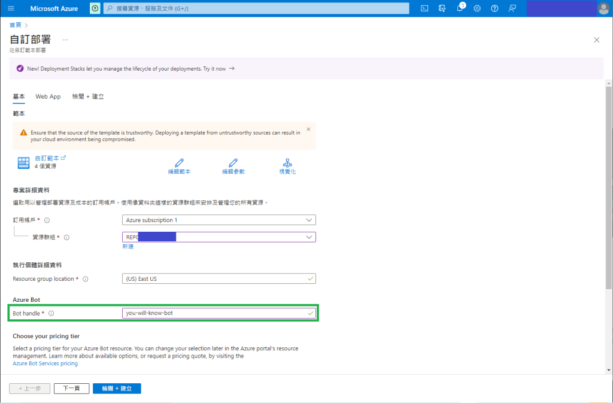This screenshot has height=403, width=613.
Task: Expand the 資源群組 dropdown
Action: [309, 237]
